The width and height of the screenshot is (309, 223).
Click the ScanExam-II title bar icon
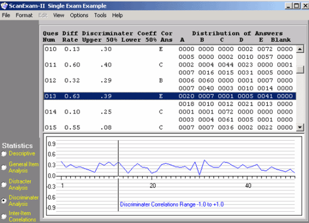[x=4, y=6]
